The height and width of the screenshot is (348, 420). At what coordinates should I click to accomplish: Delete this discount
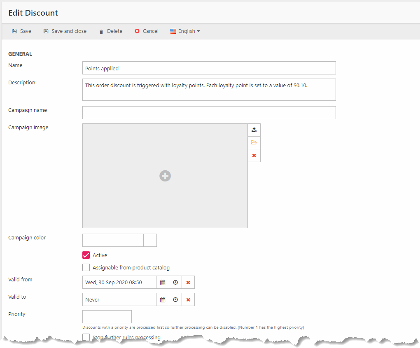[x=110, y=31]
